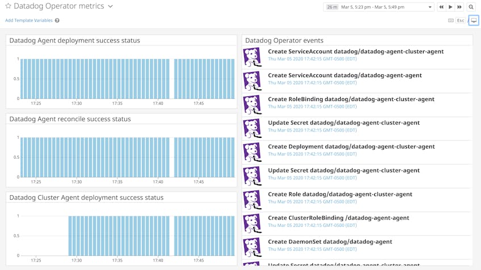This screenshot has height=270, width=481.
Task: Click the 17:30 tick on the Cluster Agent chart
Action: pos(77,260)
